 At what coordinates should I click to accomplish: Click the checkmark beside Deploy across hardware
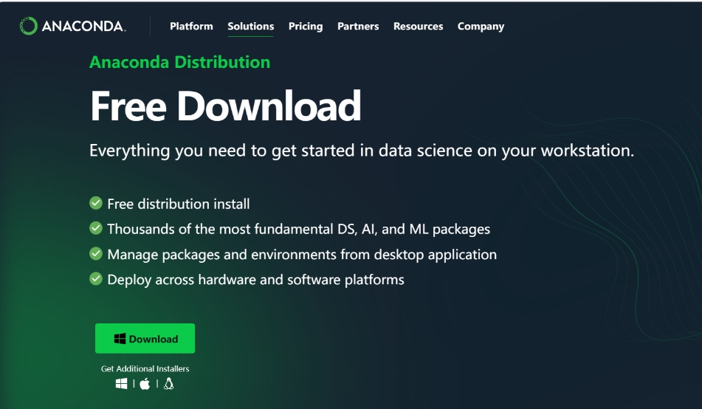click(96, 278)
